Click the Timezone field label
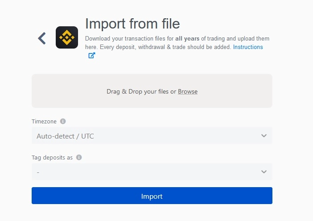Screen dimensions: 313x221 45,121
